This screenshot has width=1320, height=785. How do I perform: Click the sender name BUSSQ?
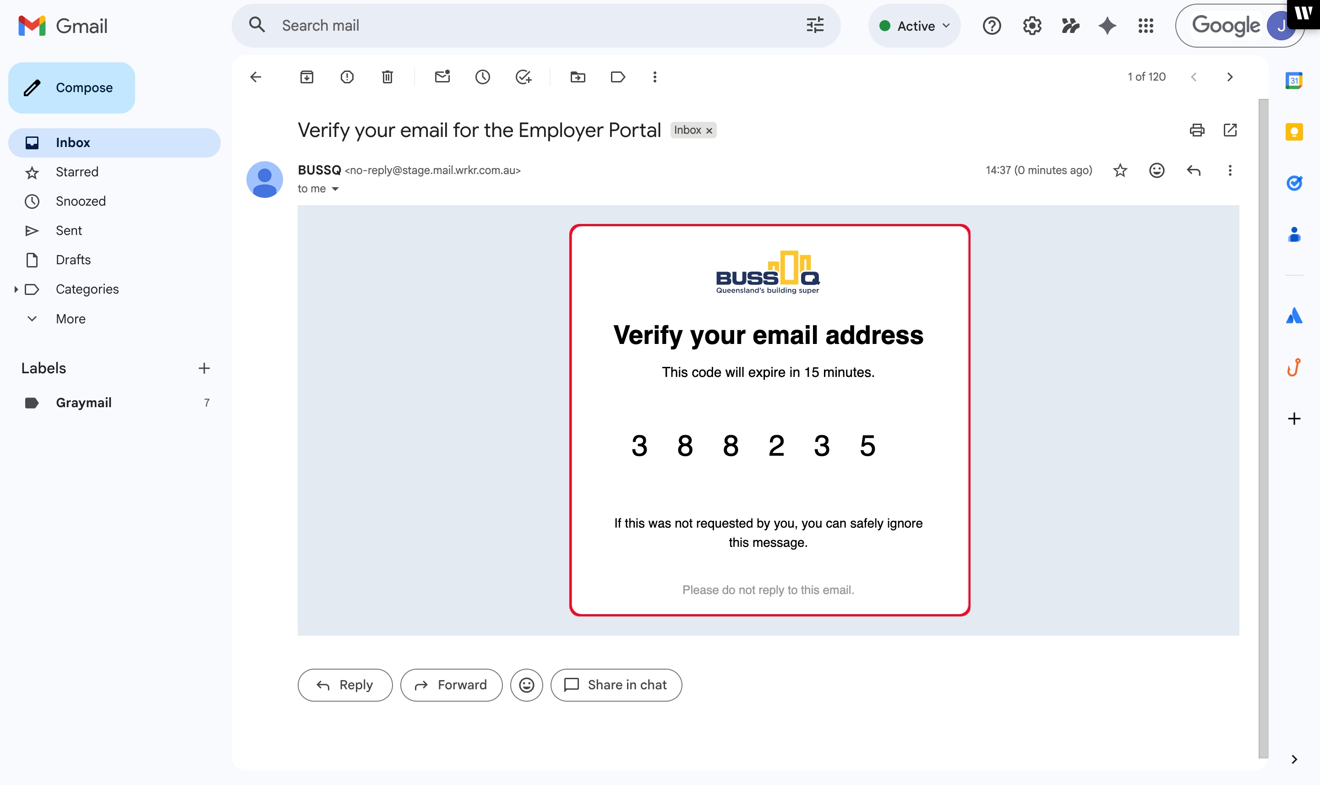[x=319, y=170]
